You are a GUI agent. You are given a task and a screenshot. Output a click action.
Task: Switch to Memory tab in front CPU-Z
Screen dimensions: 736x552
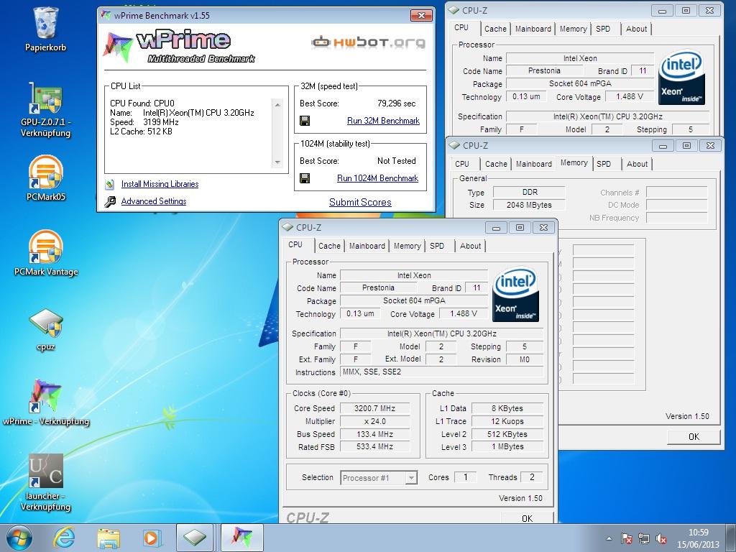(407, 246)
